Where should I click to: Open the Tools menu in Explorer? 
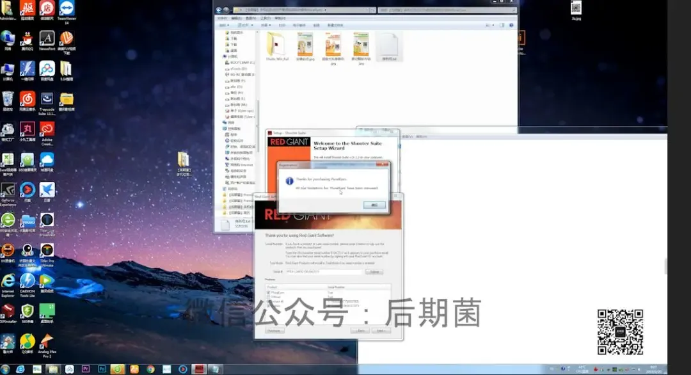pos(266,18)
